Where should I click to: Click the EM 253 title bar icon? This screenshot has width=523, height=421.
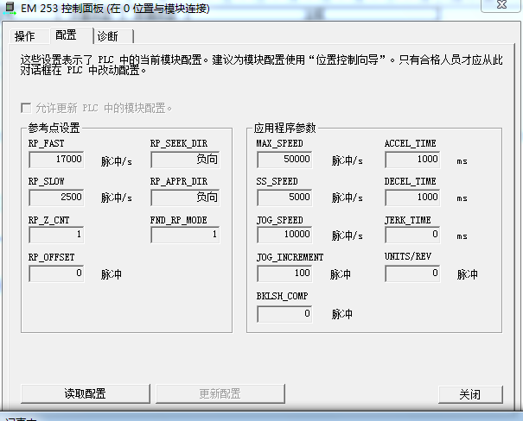click(x=9, y=8)
